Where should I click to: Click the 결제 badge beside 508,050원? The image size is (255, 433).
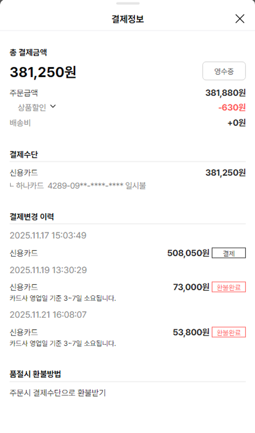tap(228, 253)
